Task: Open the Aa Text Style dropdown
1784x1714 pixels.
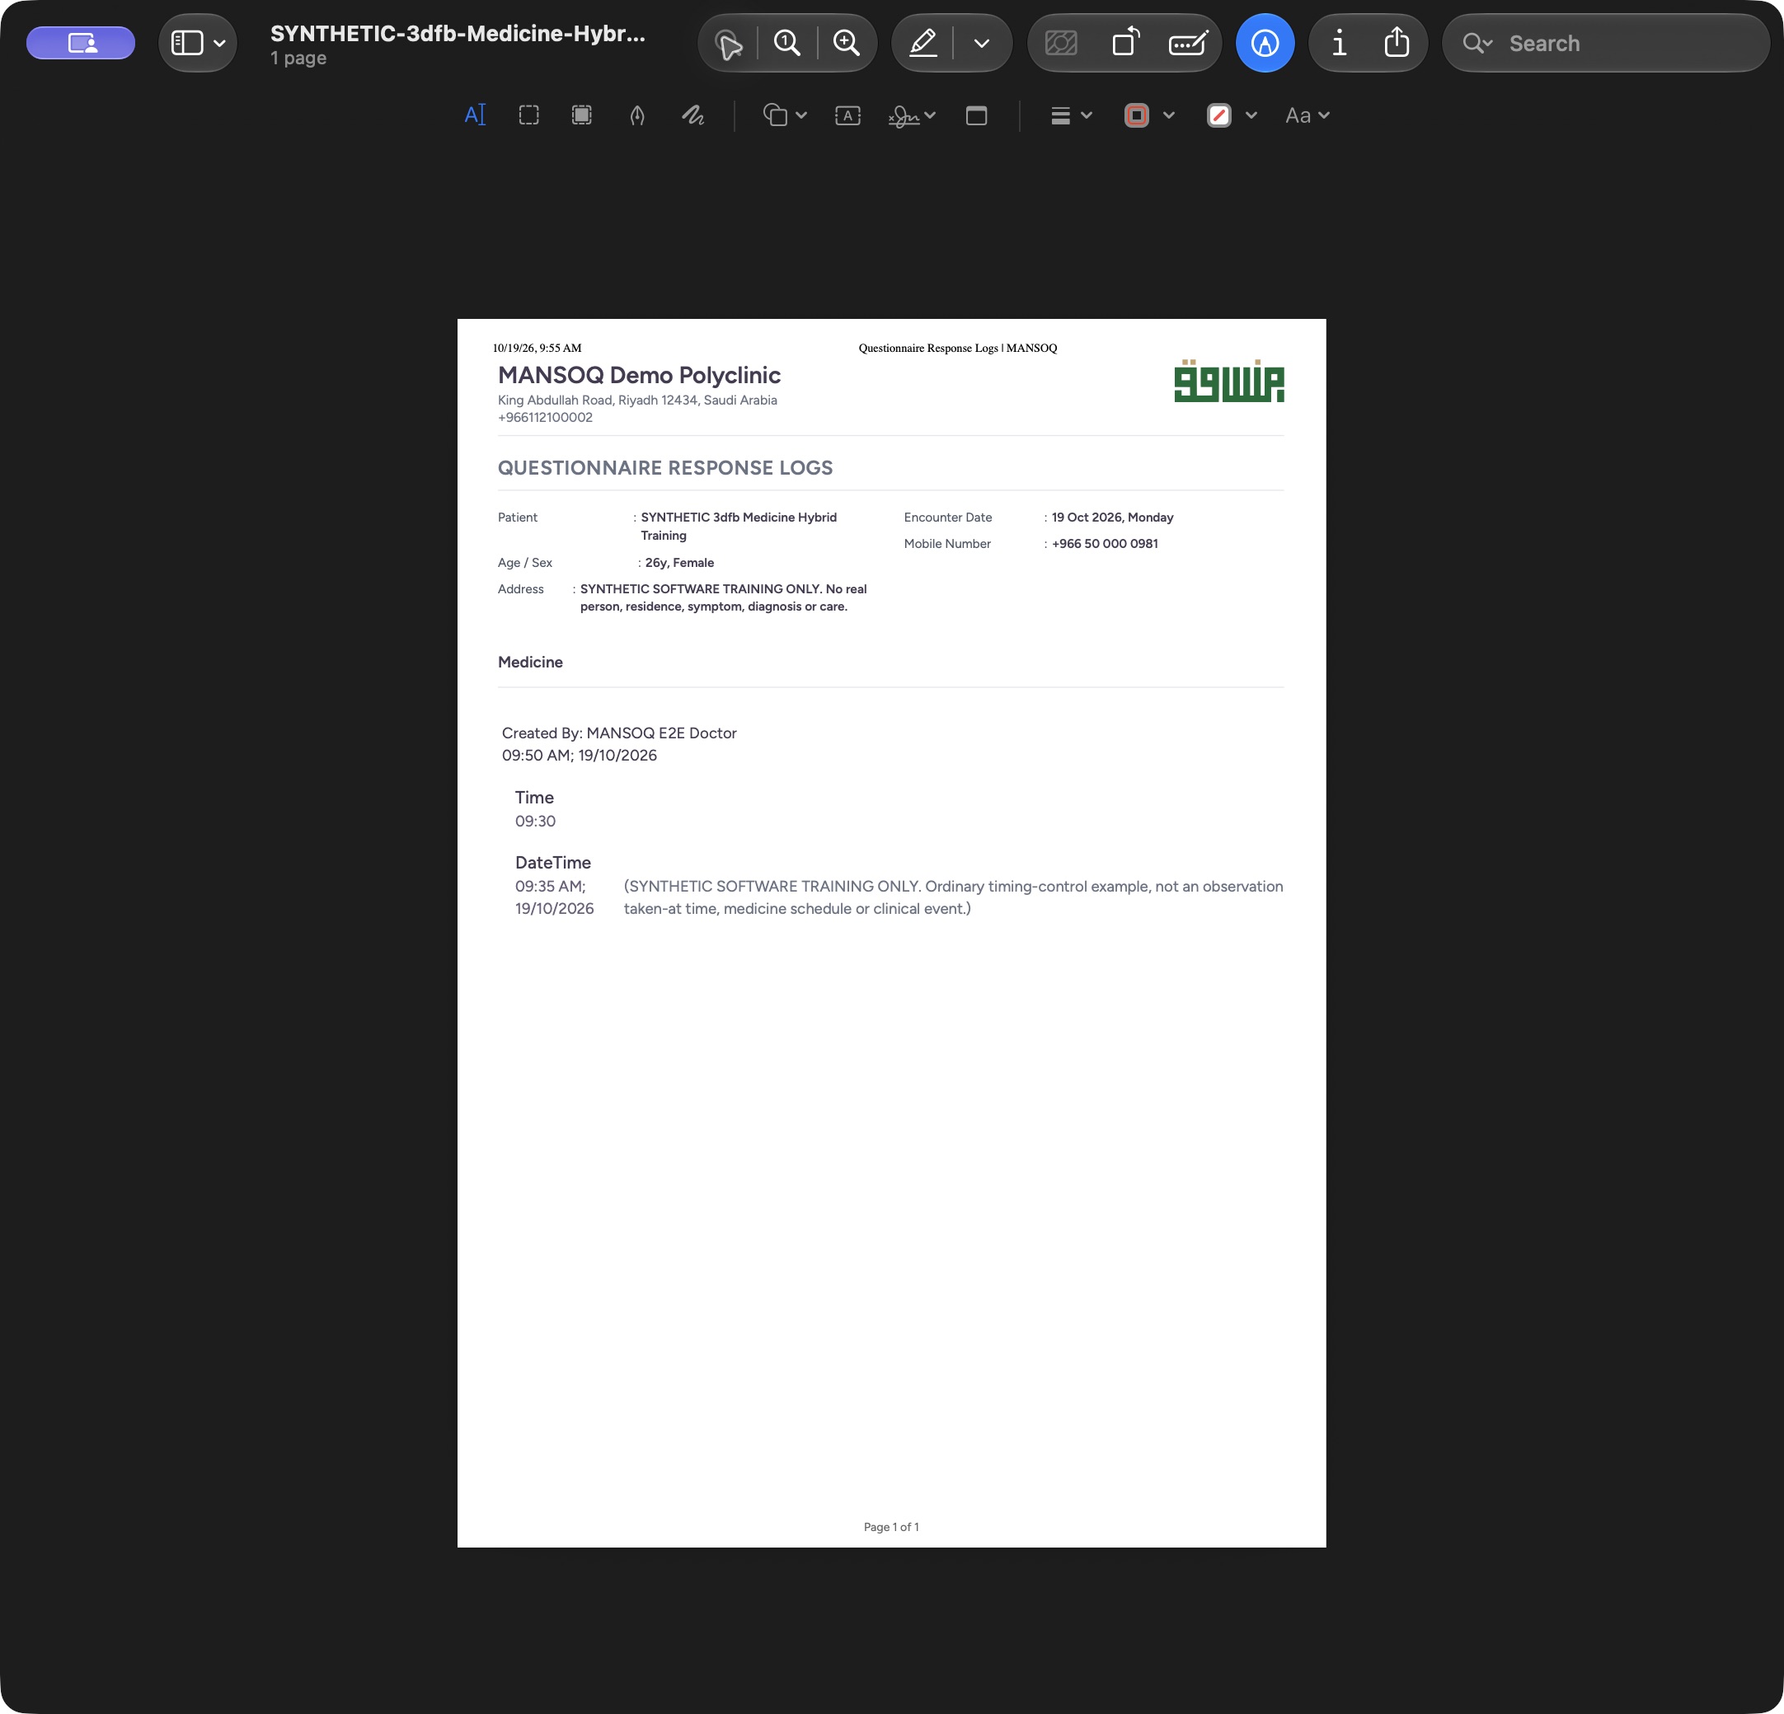Action: 1307,115
